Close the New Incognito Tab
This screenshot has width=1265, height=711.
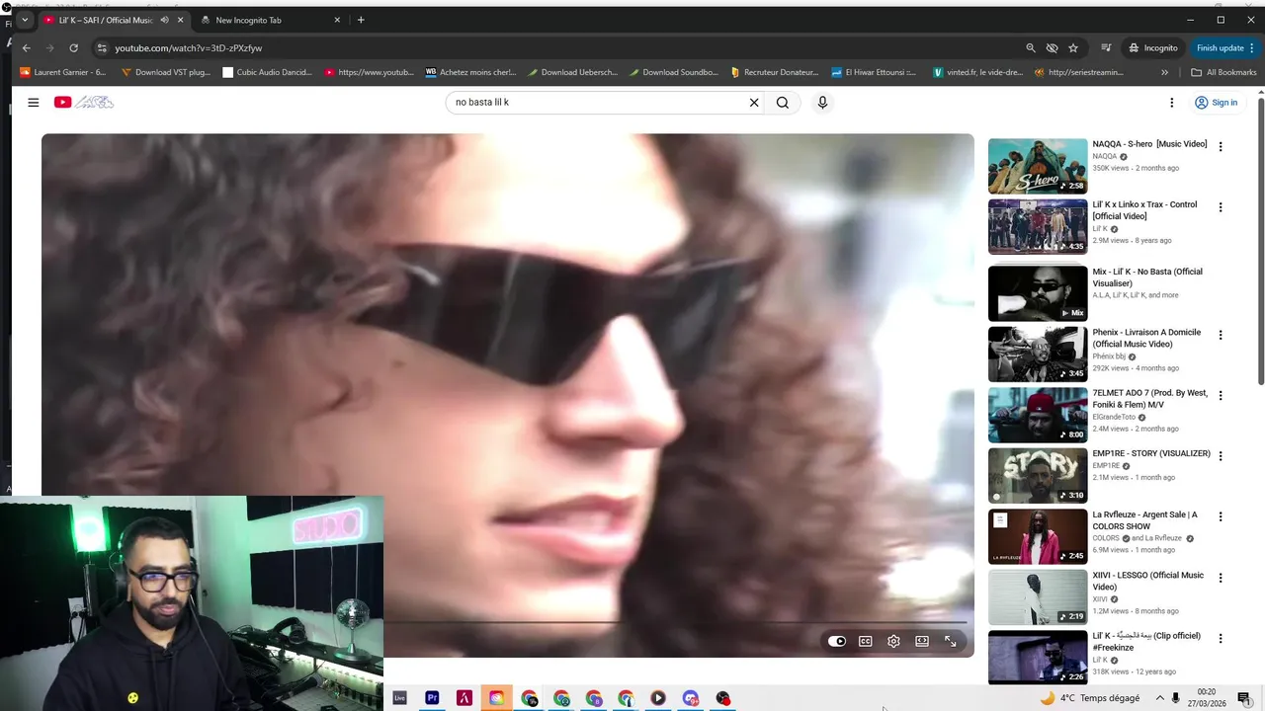337,20
